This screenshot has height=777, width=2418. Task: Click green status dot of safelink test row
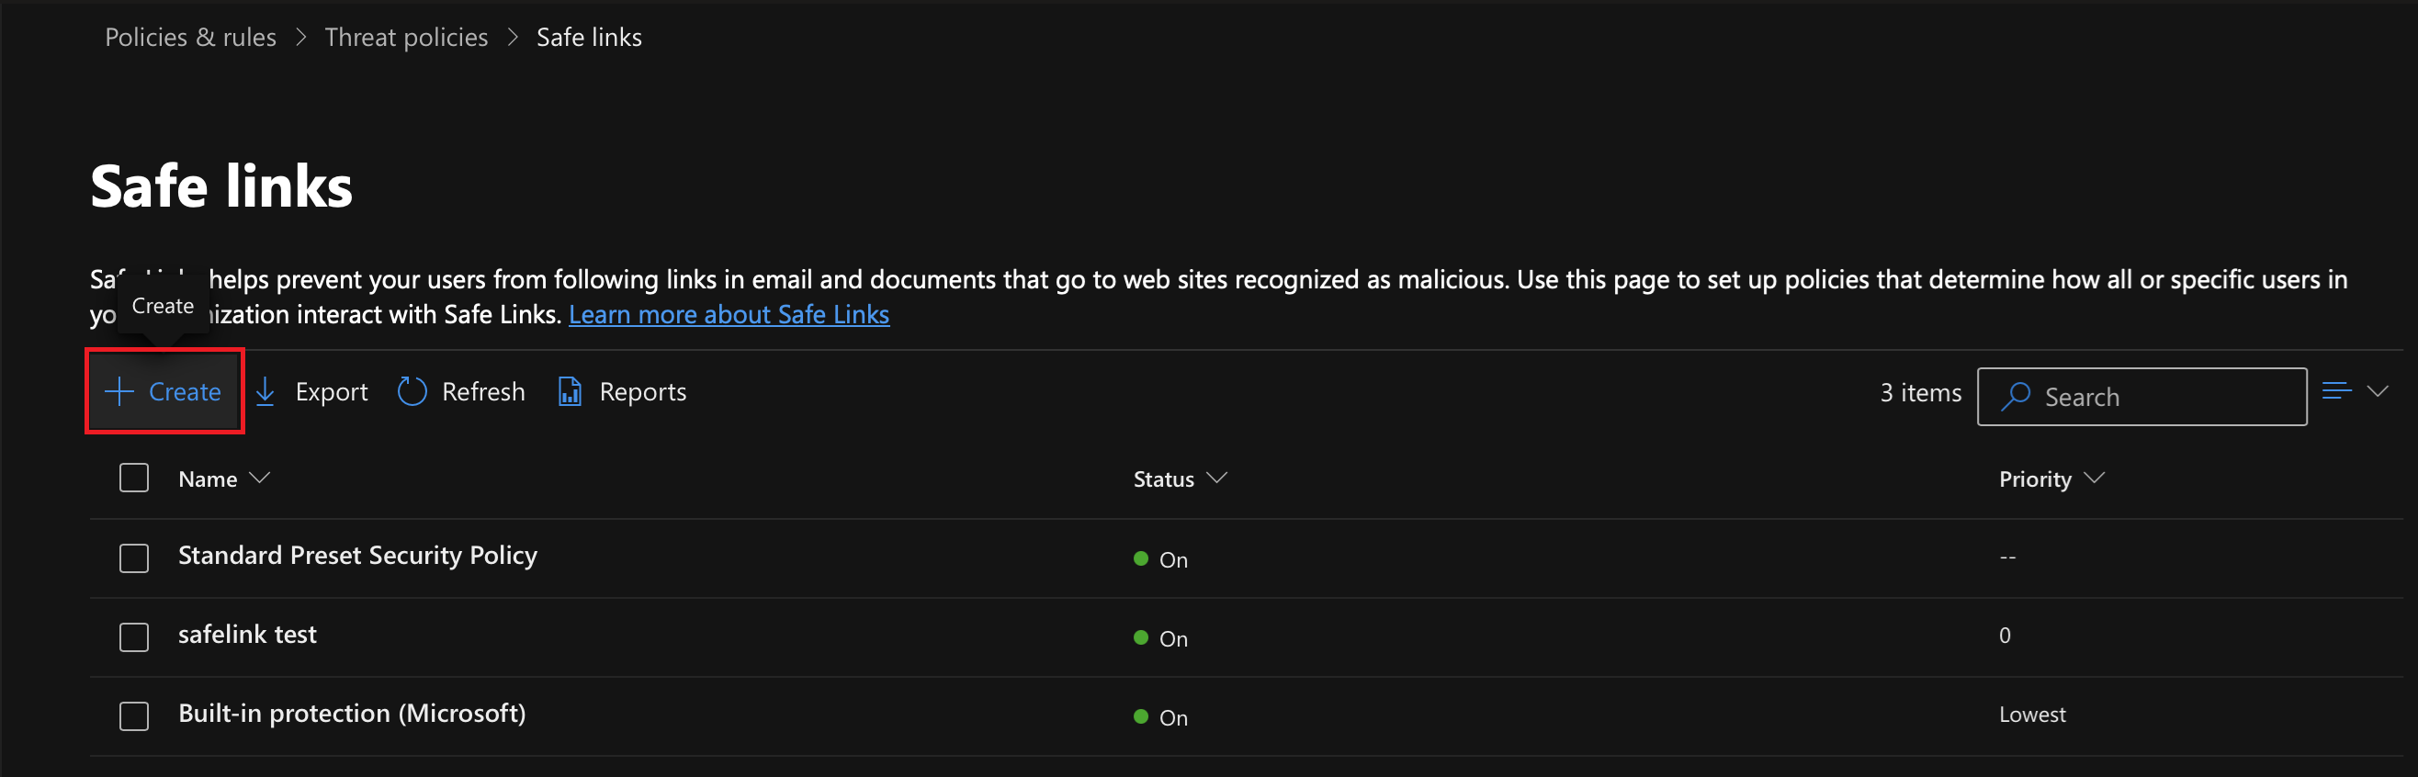[x=1140, y=637]
